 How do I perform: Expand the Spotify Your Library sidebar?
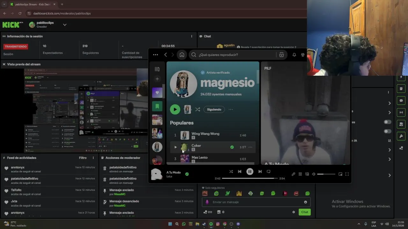157,69
